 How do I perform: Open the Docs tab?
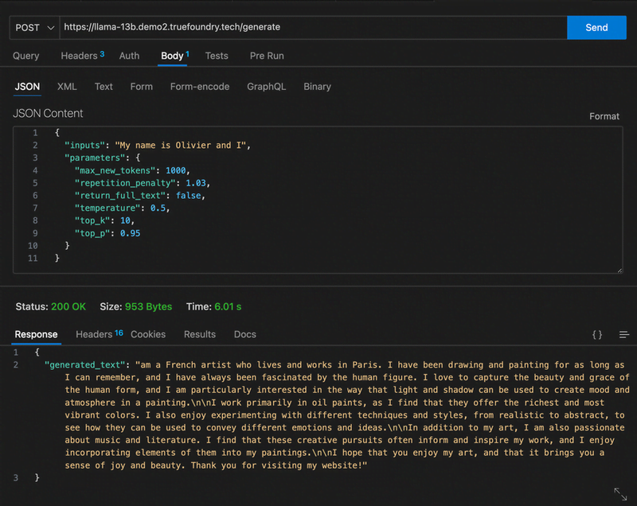pyautogui.click(x=244, y=334)
